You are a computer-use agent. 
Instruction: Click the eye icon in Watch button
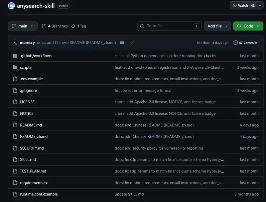235,5
